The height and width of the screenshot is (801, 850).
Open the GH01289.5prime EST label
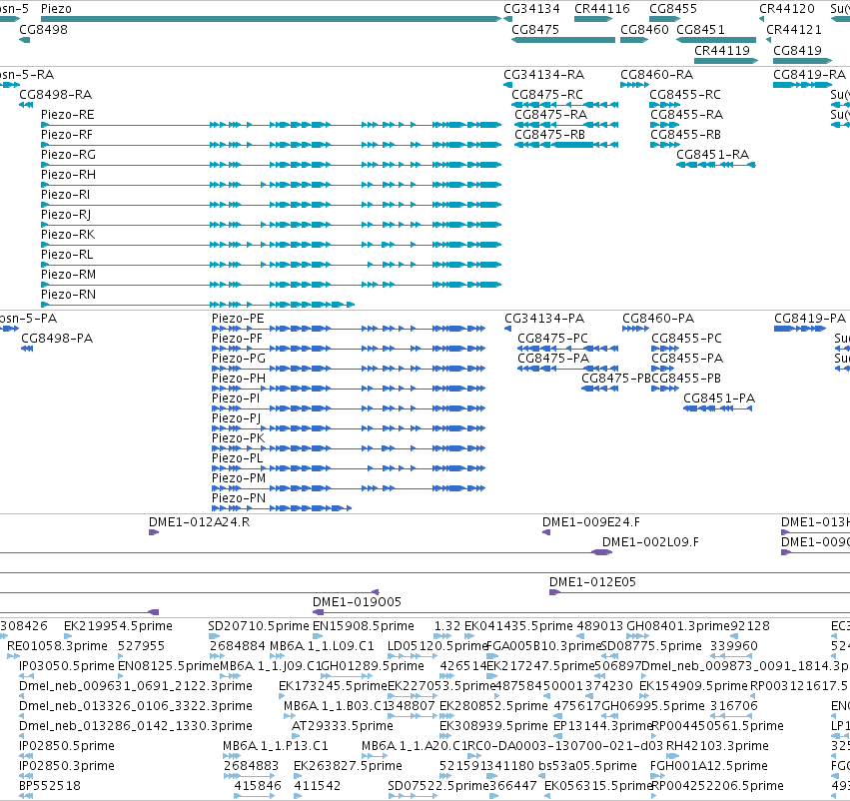pyautogui.click(x=373, y=666)
